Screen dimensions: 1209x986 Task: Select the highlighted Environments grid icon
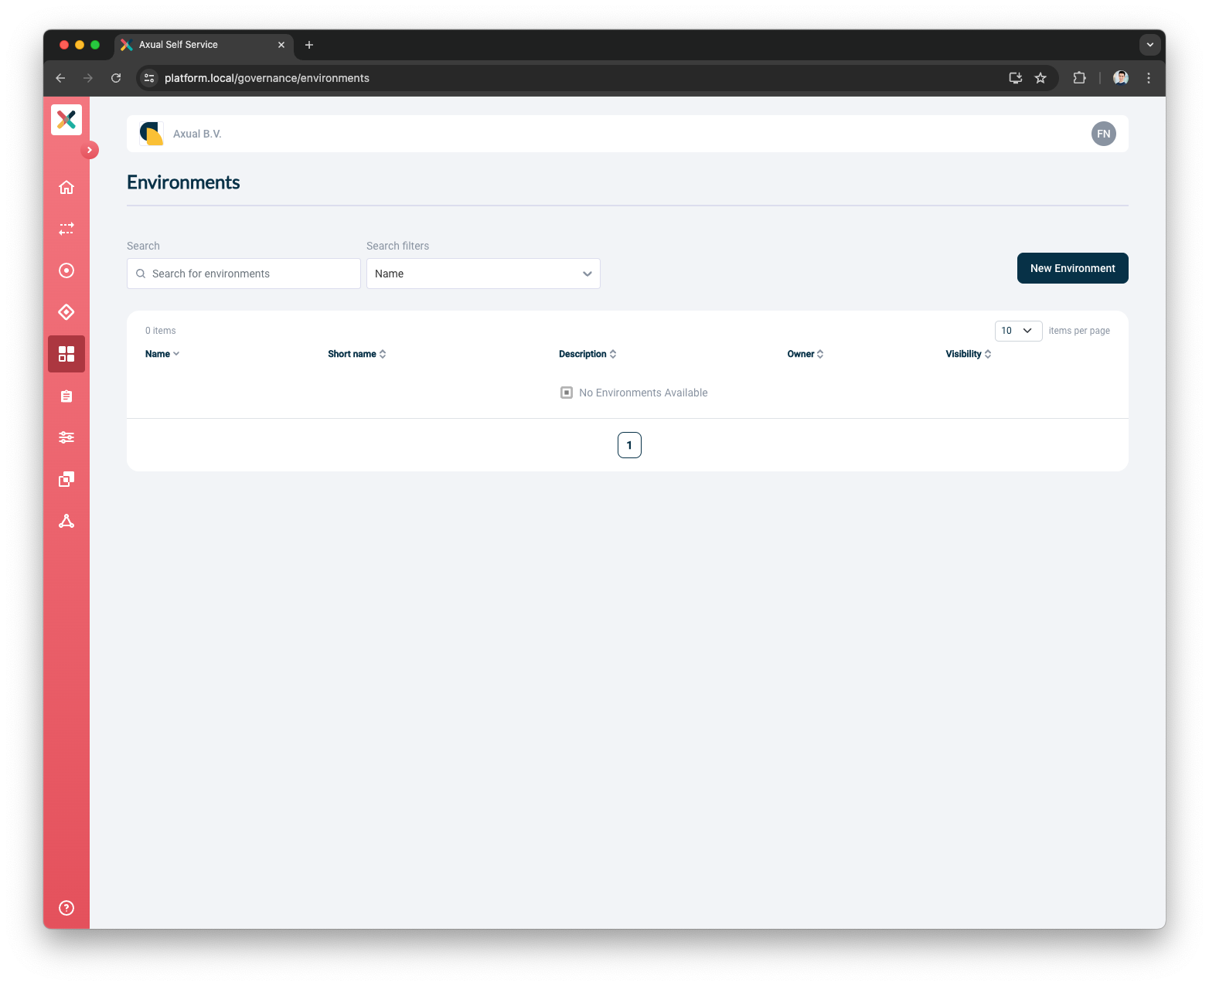(x=66, y=354)
